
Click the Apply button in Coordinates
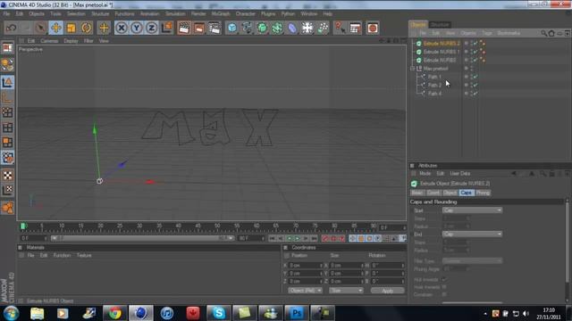click(387, 291)
